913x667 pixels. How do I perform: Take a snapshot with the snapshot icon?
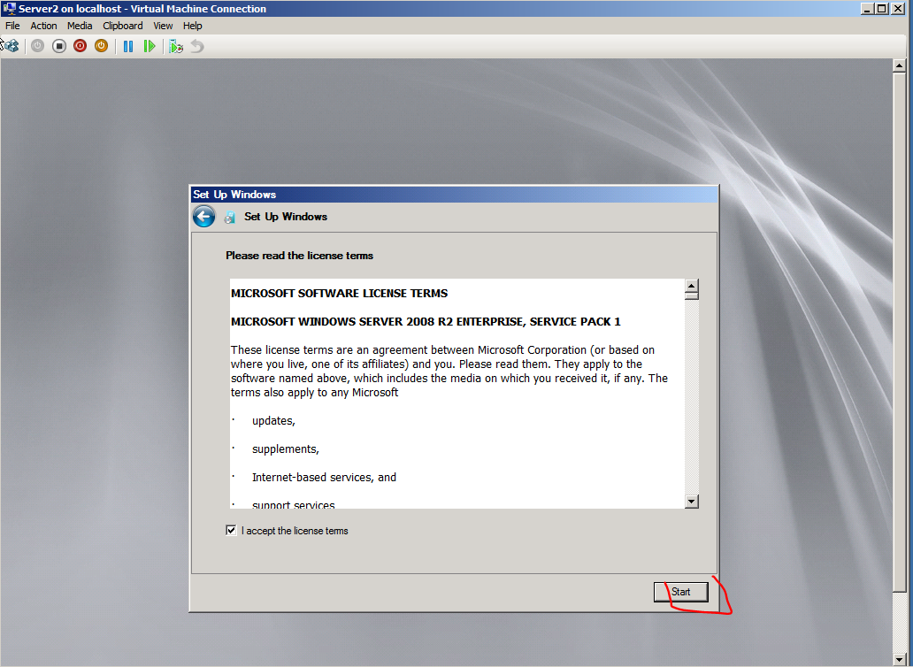(x=176, y=46)
